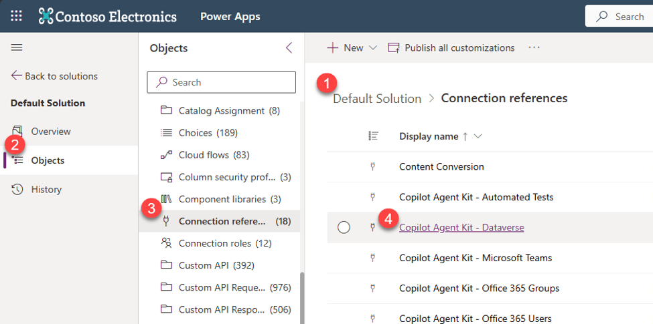The image size is (653, 324).
Task: Click Connection references breadcrumb heading
Action: [504, 98]
